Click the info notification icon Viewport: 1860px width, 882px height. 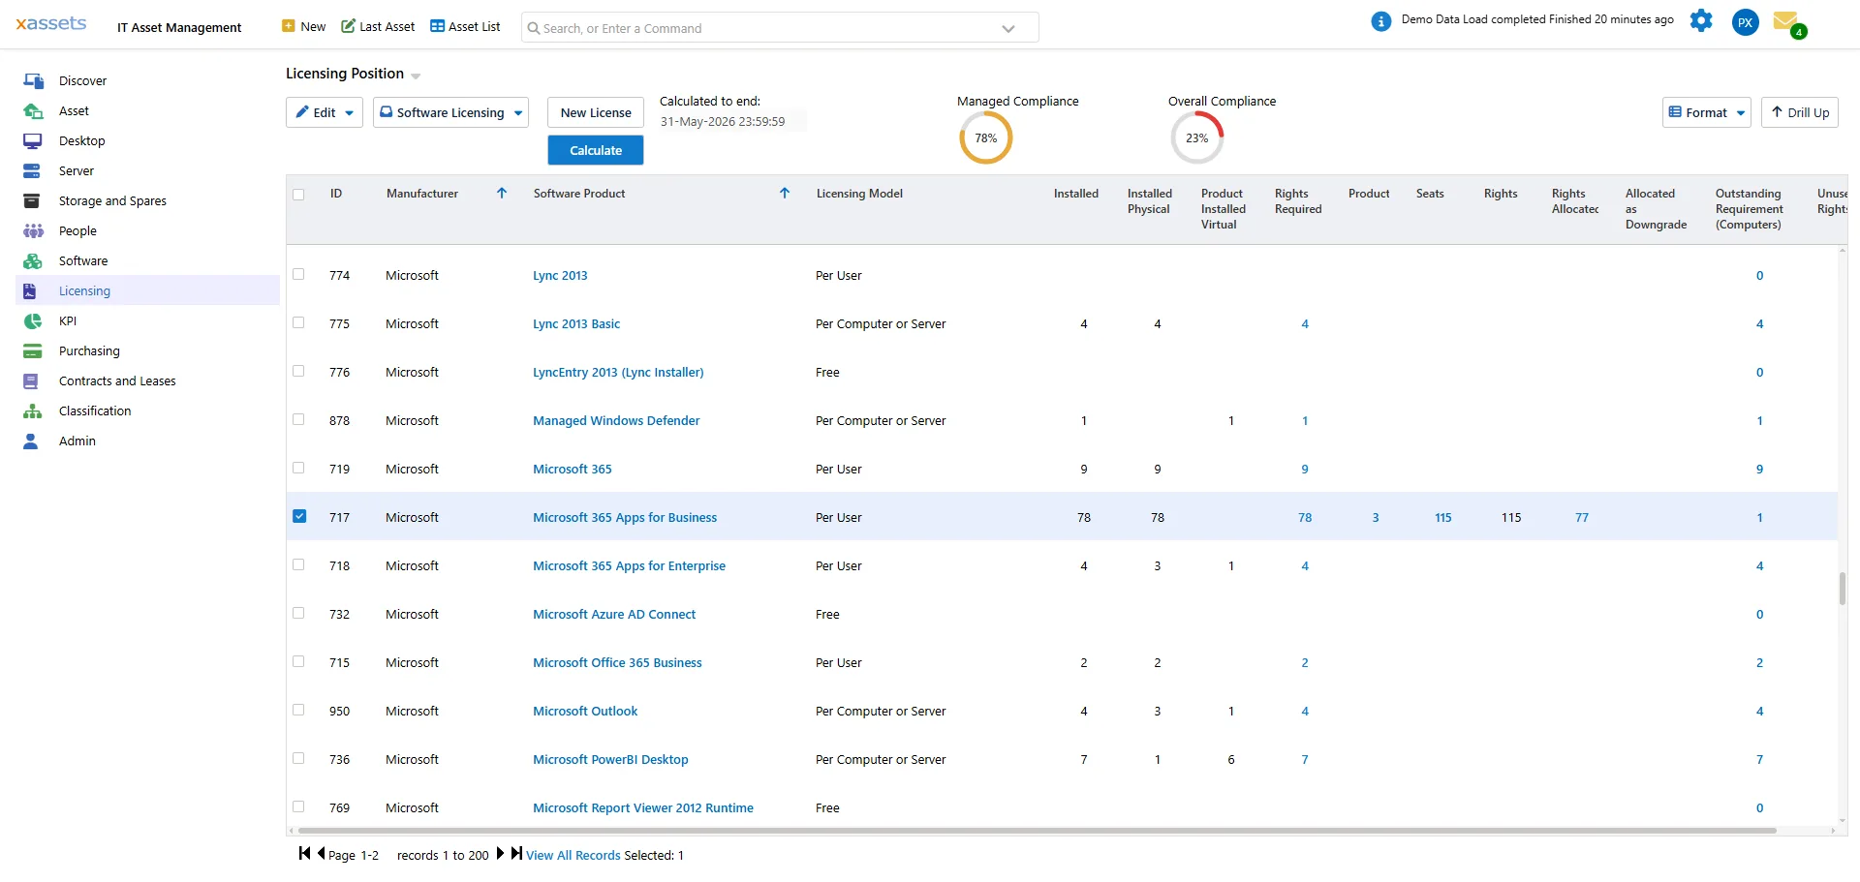coord(1381,21)
